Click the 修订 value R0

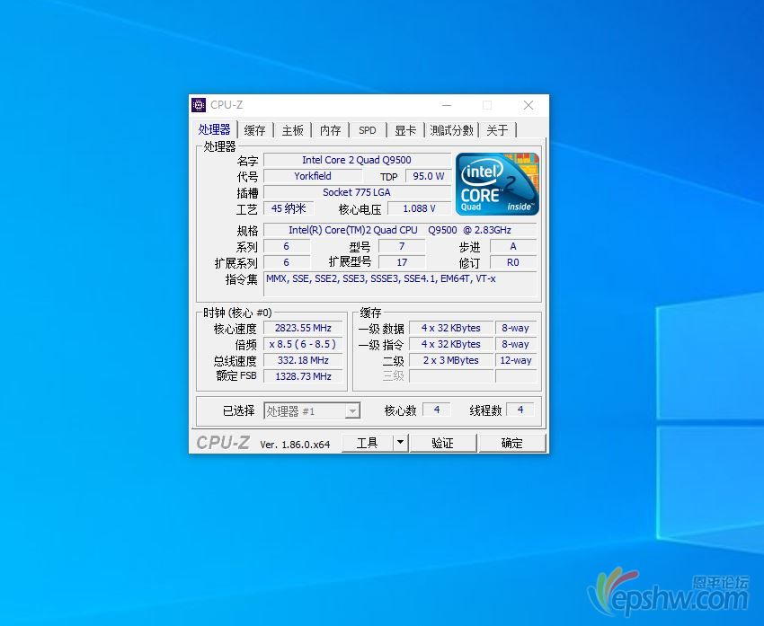coord(512,262)
